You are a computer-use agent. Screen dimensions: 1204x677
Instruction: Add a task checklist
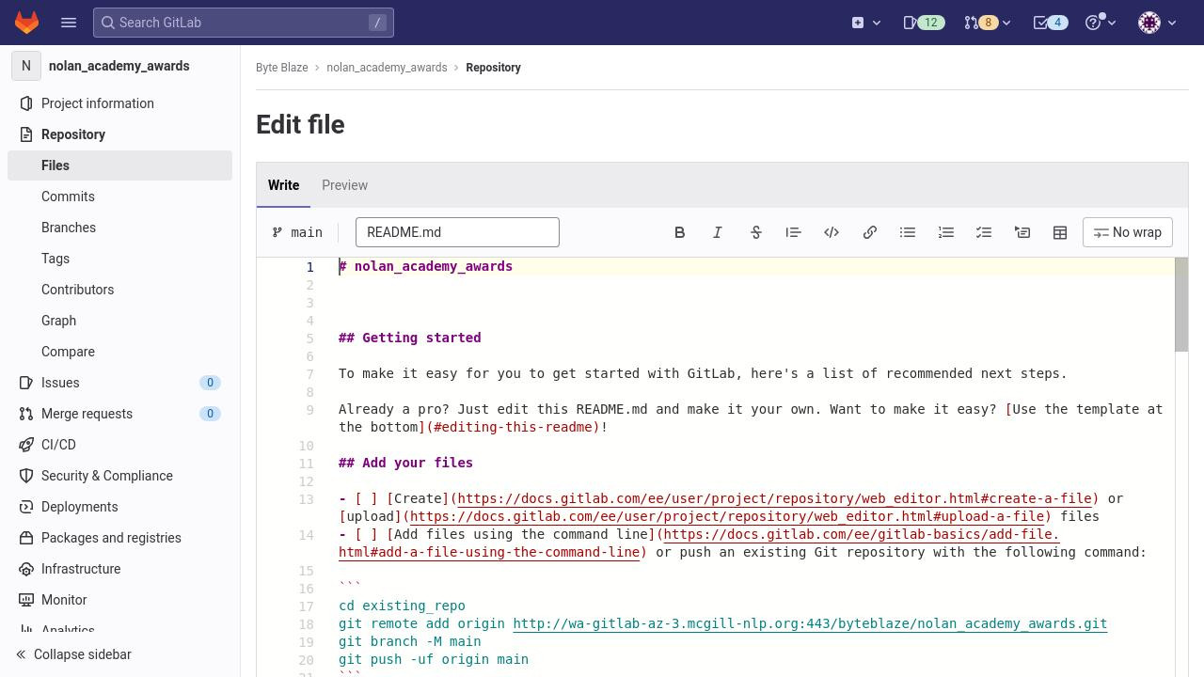click(x=984, y=232)
